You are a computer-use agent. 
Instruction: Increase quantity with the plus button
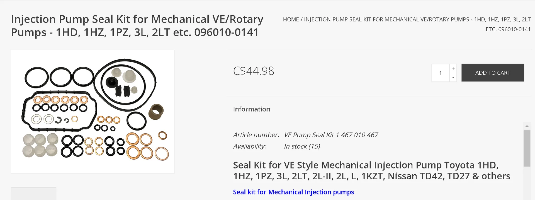click(x=453, y=69)
